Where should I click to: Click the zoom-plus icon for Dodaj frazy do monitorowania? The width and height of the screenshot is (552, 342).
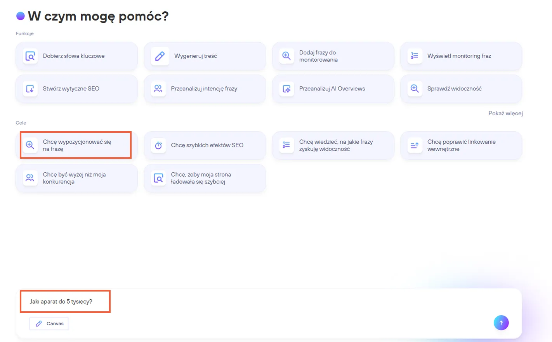[286, 56]
